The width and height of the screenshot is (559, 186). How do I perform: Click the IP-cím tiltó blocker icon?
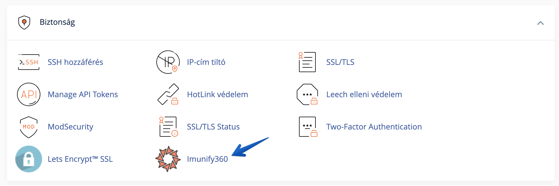coord(168,62)
